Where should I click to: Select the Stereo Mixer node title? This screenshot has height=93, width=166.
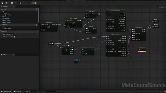click(139, 28)
